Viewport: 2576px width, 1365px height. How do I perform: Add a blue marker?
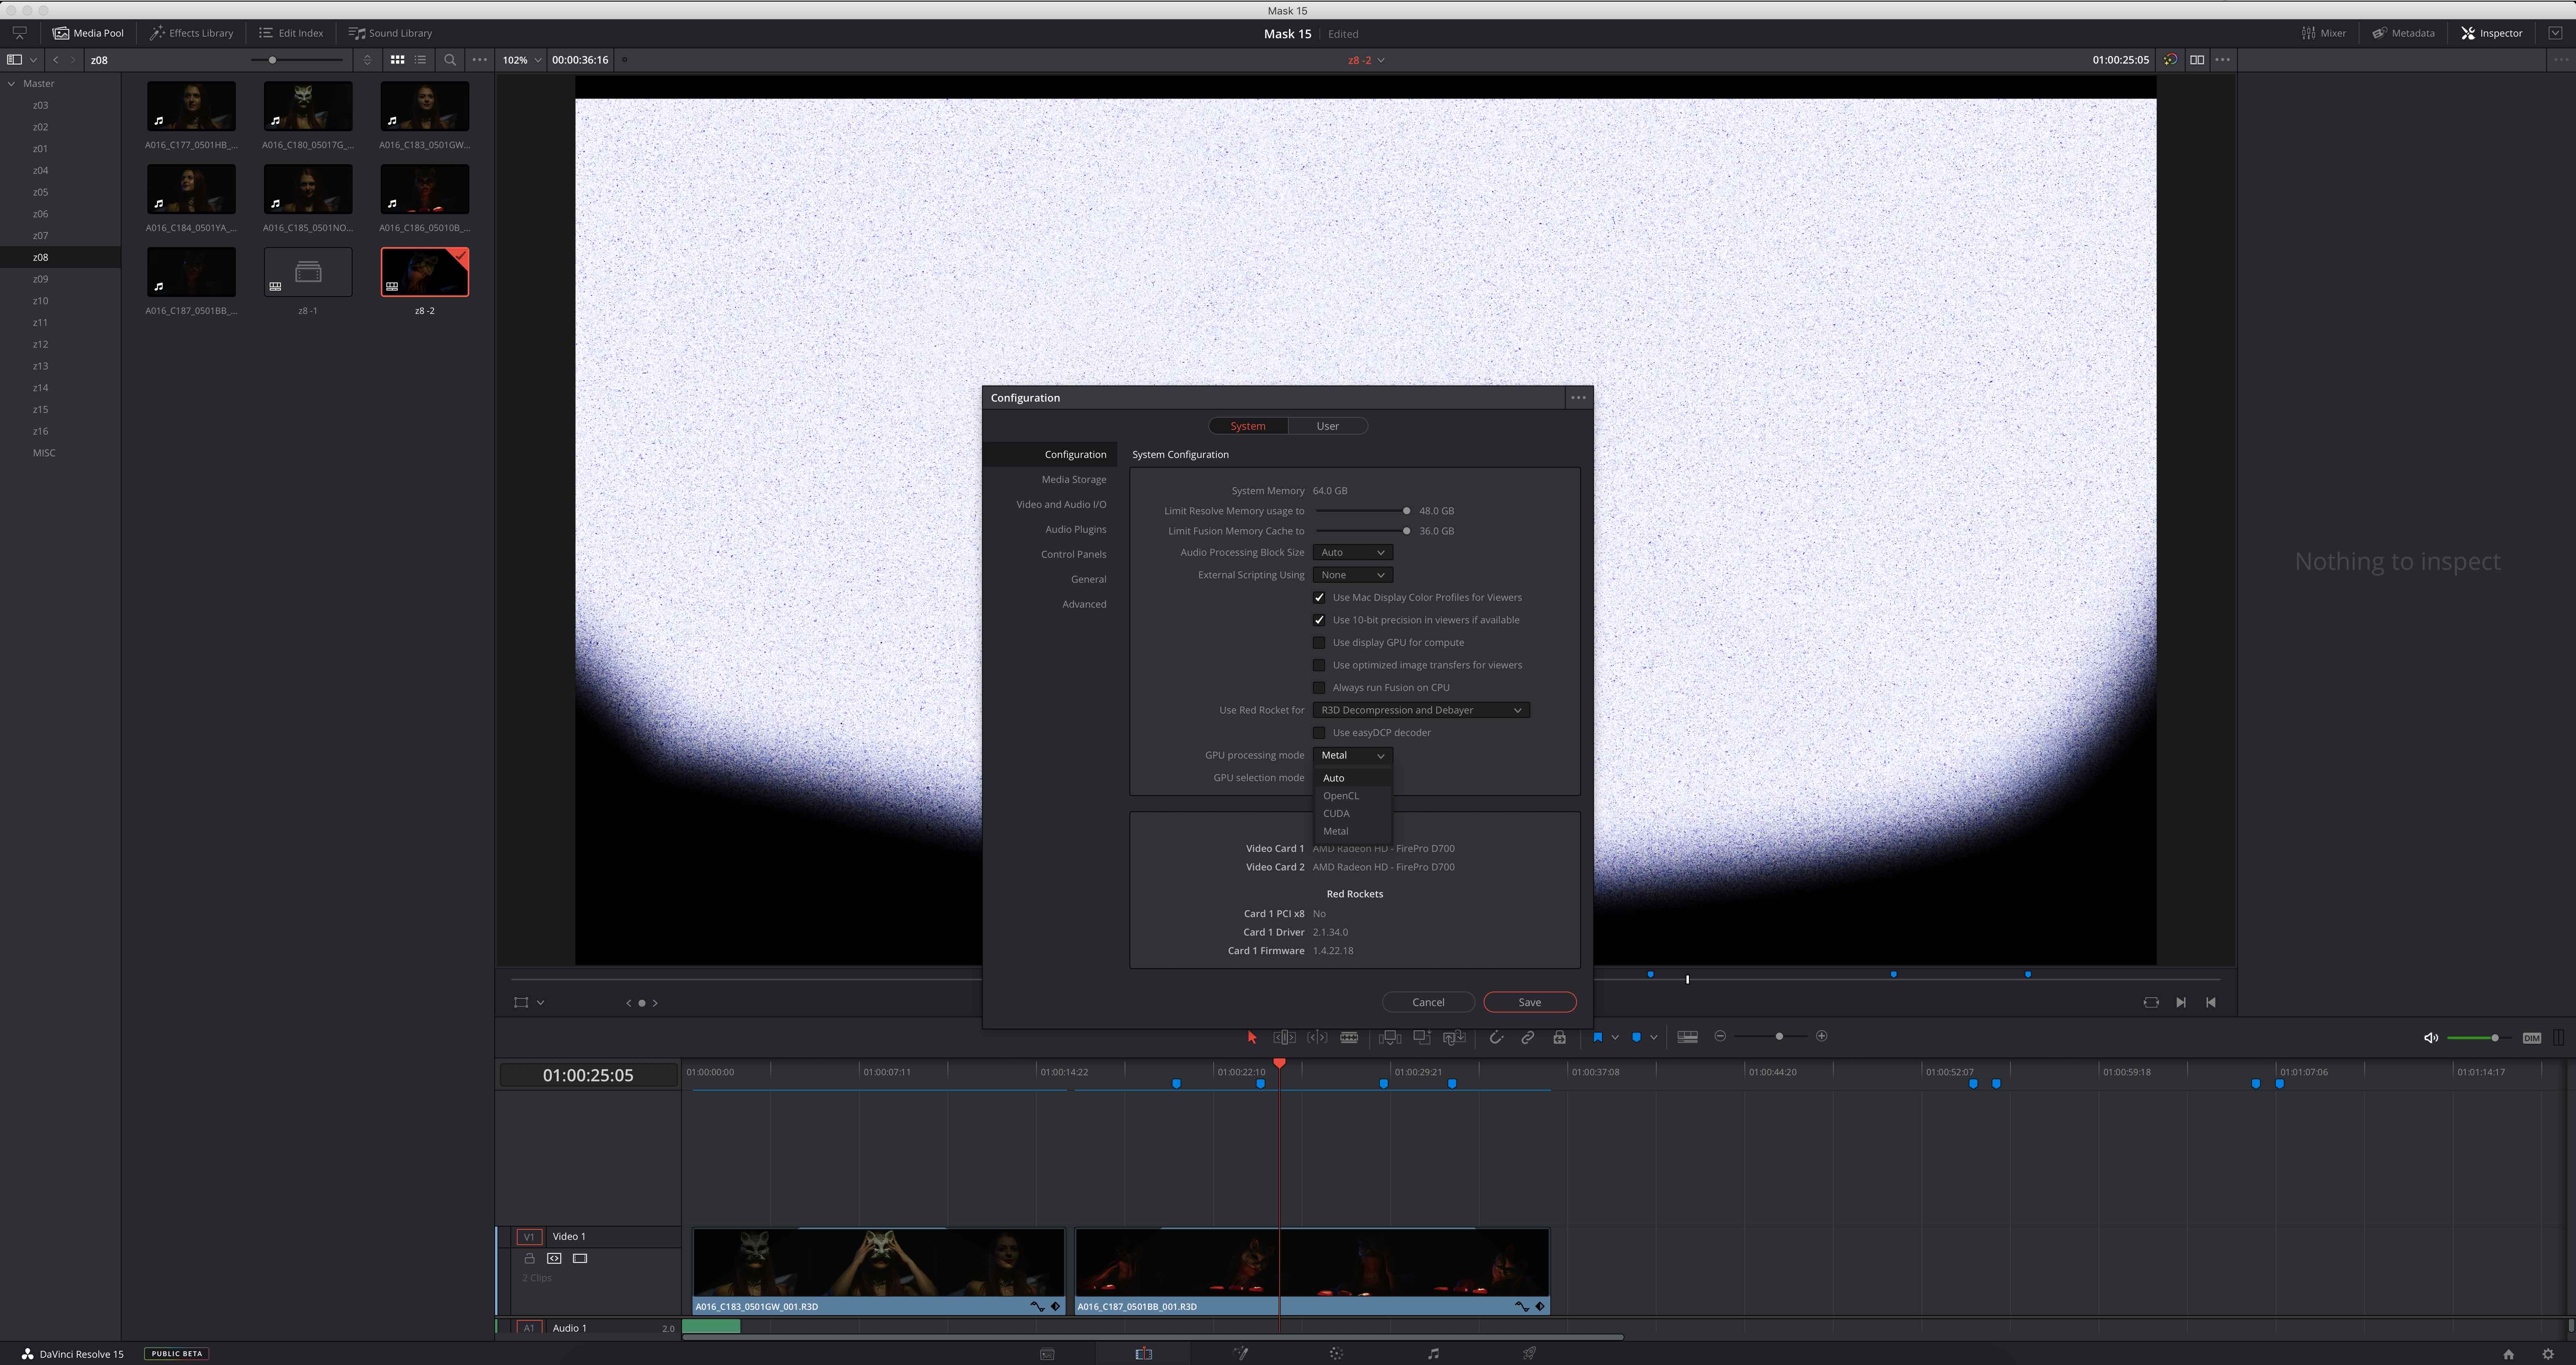(1636, 1037)
